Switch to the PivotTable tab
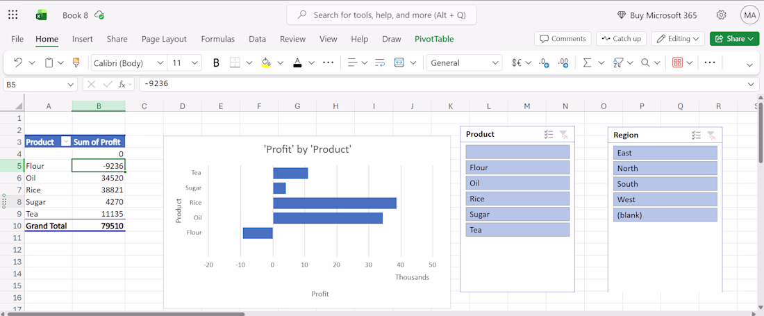The width and height of the screenshot is (764, 316). tap(434, 39)
